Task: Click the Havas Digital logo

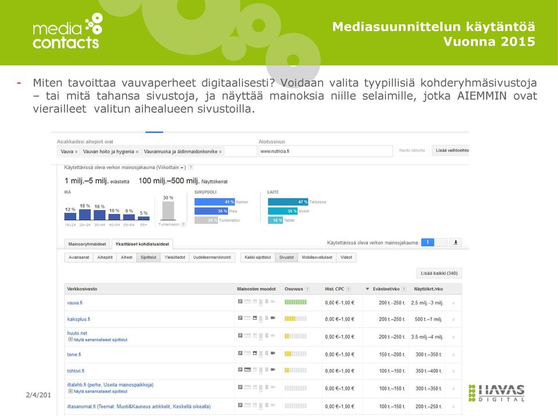Action: tap(497, 393)
